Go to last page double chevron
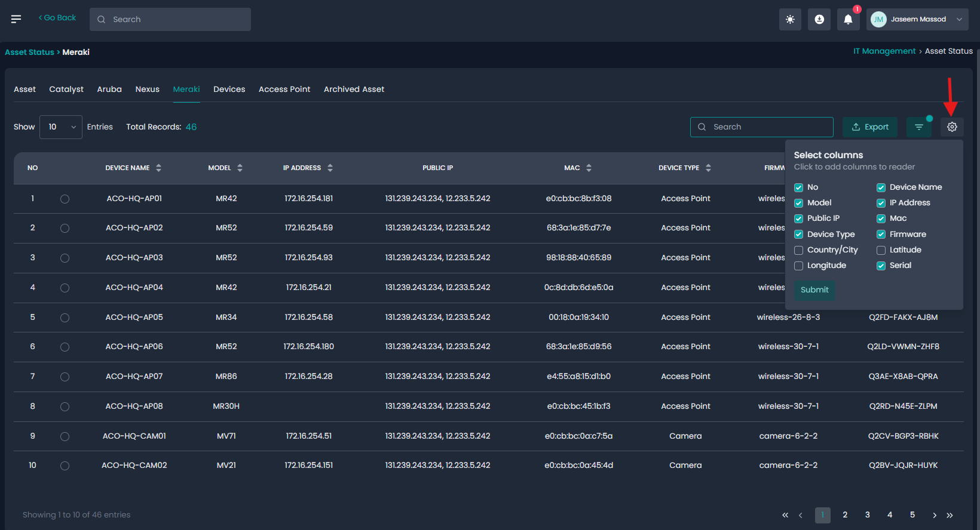 pyautogui.click(x=950, y=515)
